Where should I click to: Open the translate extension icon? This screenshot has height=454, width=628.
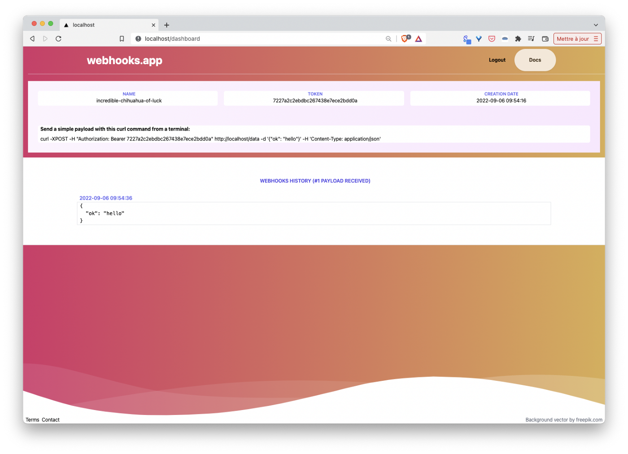(467, 39)
